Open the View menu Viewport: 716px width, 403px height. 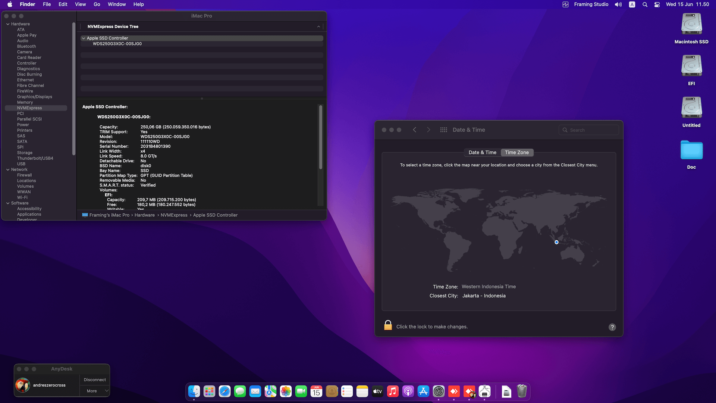tap(80, 4)
